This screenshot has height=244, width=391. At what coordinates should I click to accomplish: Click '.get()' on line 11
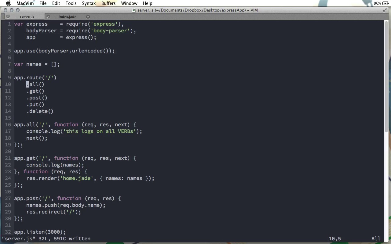35,91
